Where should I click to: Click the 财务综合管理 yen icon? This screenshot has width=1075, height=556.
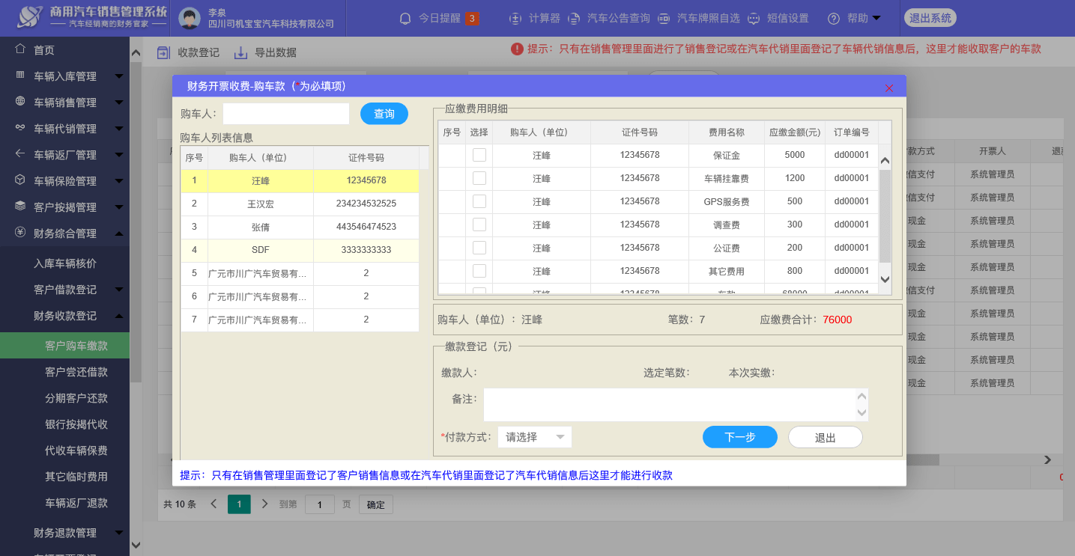(x=20, y=233)
